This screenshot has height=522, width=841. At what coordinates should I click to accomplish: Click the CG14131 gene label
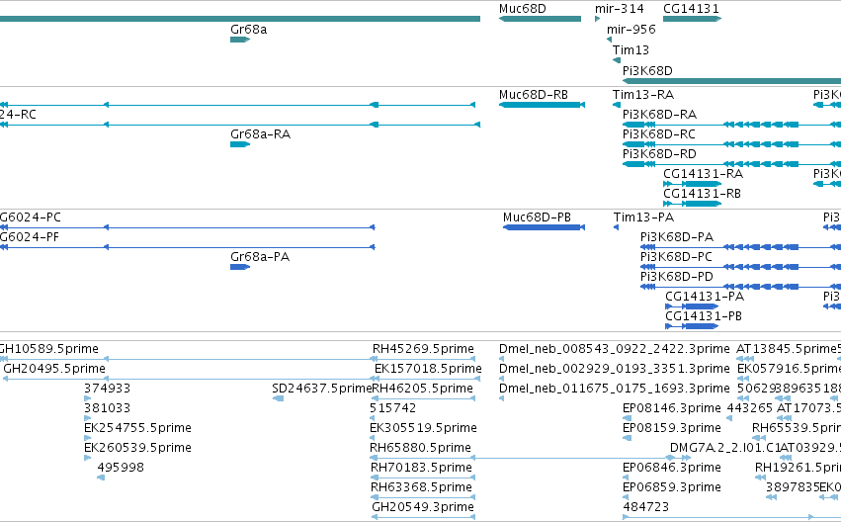pos(691,9)
